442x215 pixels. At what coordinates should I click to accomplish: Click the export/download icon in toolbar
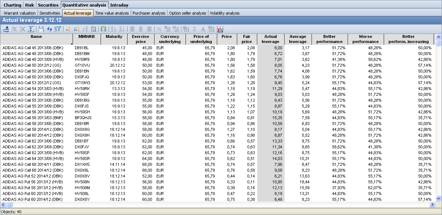pyautogui.click(x=6, y=29)
